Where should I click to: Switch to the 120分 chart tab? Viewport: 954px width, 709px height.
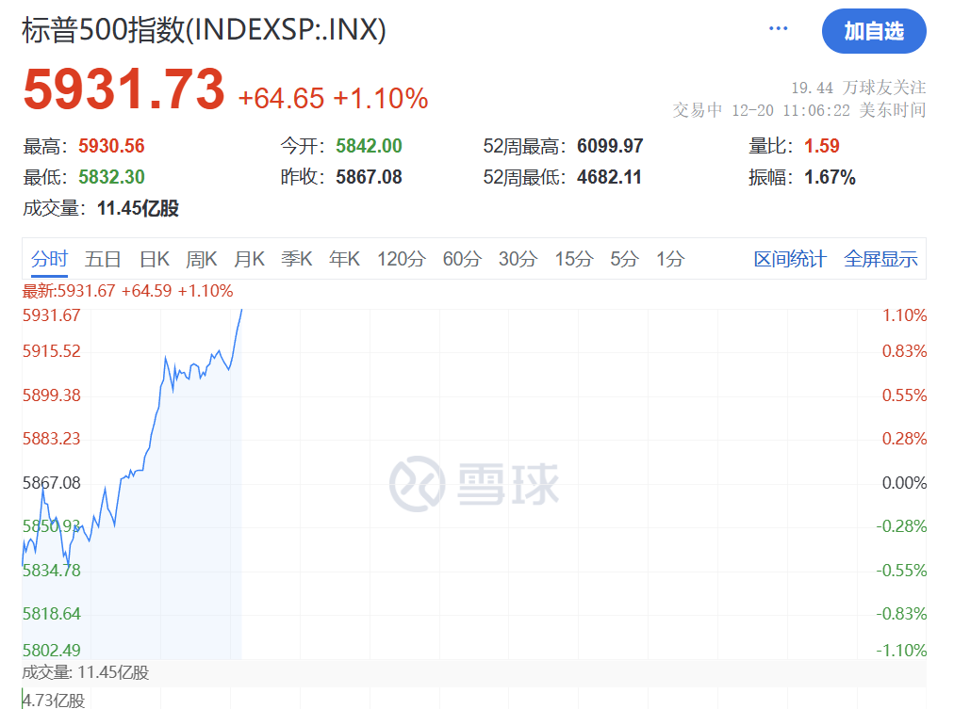(401, 260)
